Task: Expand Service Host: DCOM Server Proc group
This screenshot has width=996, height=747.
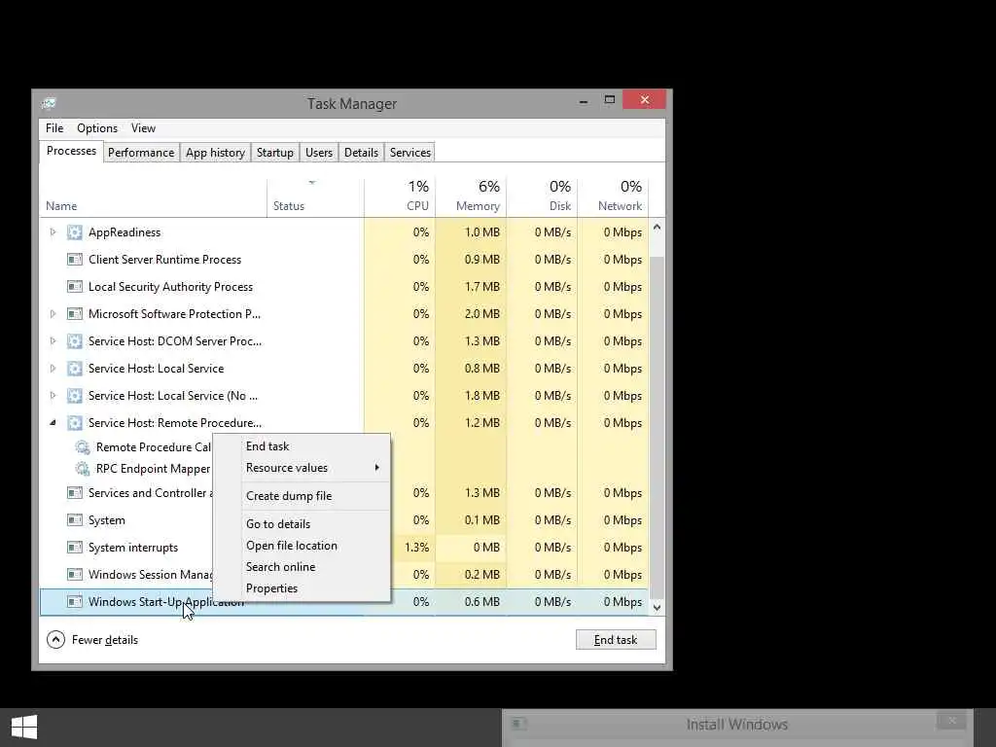Action: [53, 341]
